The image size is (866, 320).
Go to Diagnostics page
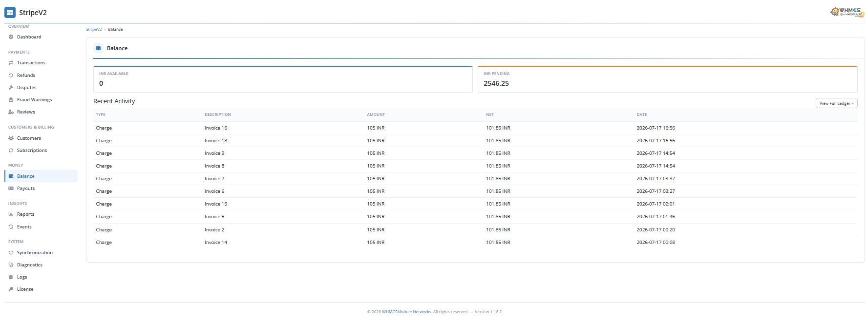tap(41, 265)
